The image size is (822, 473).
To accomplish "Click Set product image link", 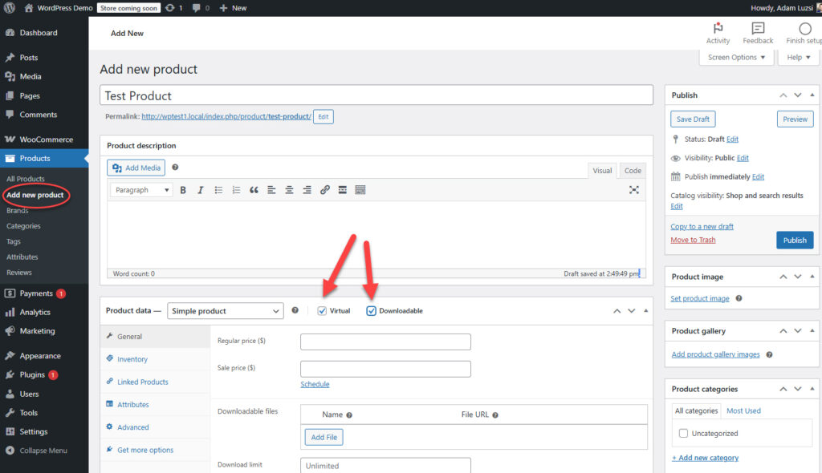I will pyautogui.click(x=699, y=298).
